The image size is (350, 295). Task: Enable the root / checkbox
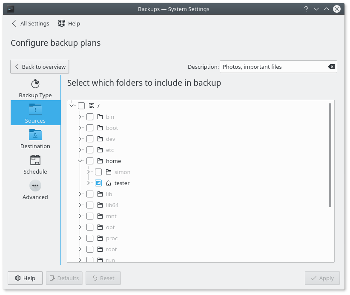point(81,106)
